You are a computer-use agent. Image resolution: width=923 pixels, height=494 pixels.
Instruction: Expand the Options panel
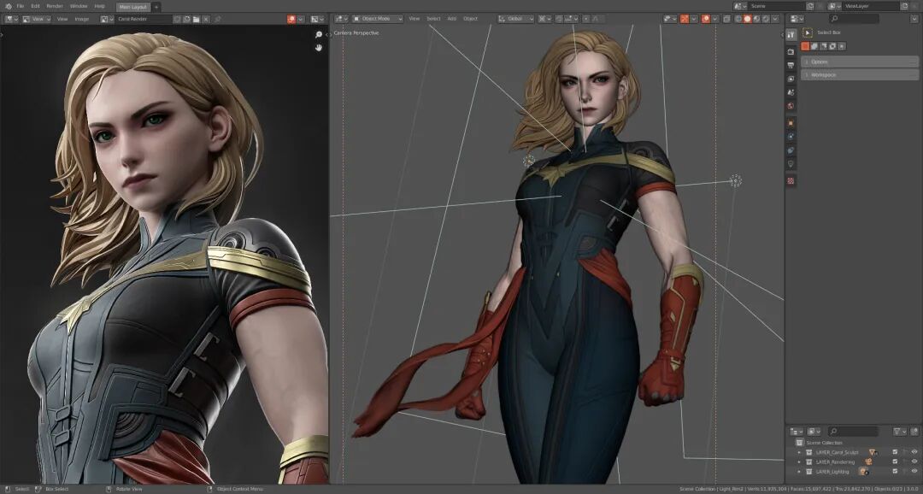[860, 62]
